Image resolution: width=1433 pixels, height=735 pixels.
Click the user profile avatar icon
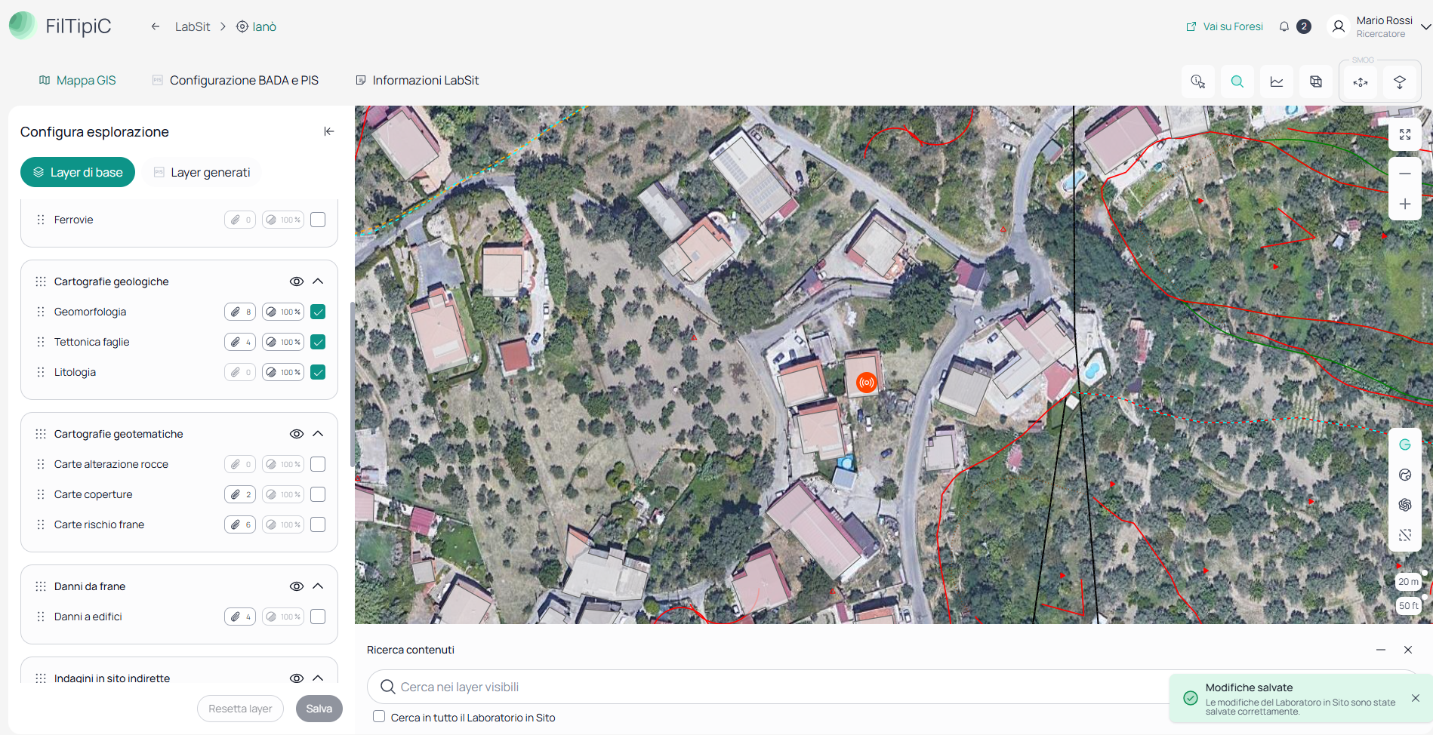1339,26
